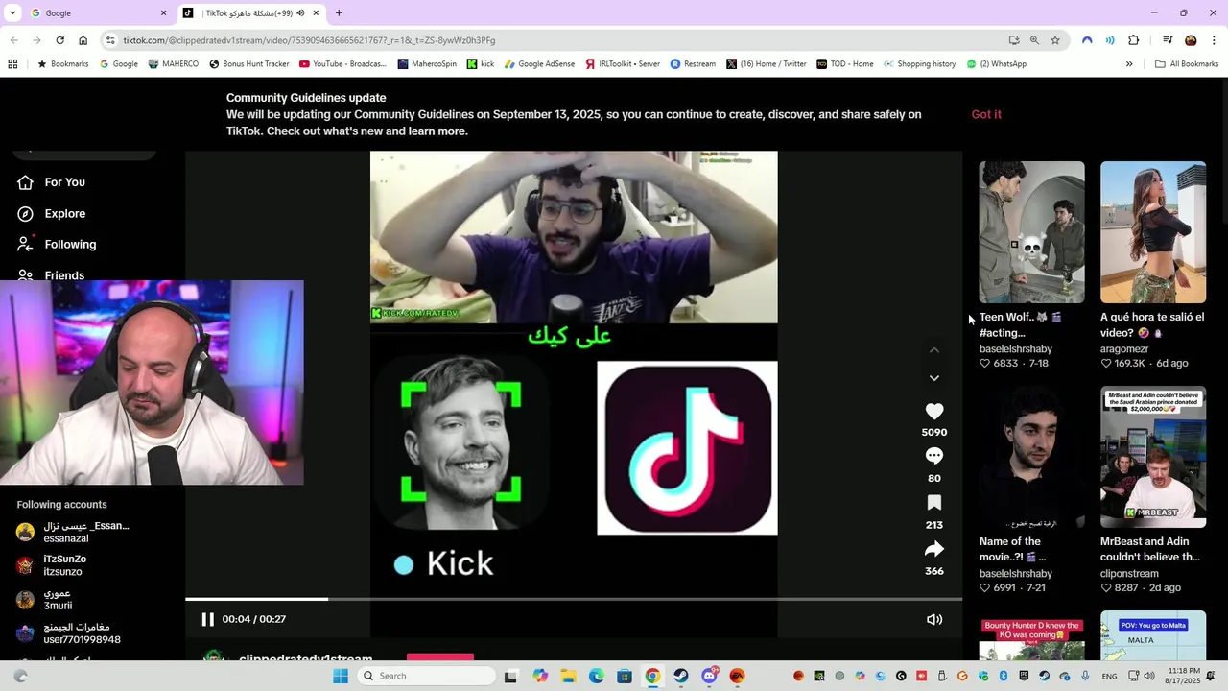Open the Chrome three-dot menu

(x=1214, y=40)
